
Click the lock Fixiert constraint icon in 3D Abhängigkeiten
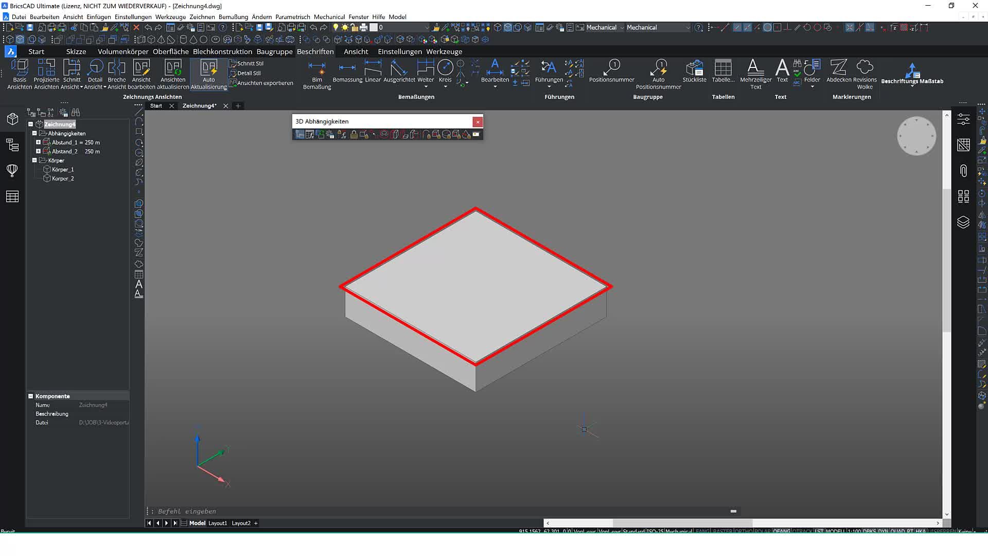pyautogui.click(x=354, y=134)
